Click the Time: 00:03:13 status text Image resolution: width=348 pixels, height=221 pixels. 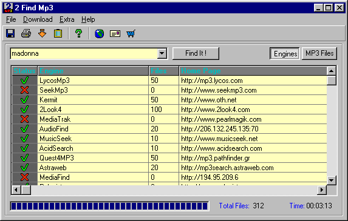311,206
